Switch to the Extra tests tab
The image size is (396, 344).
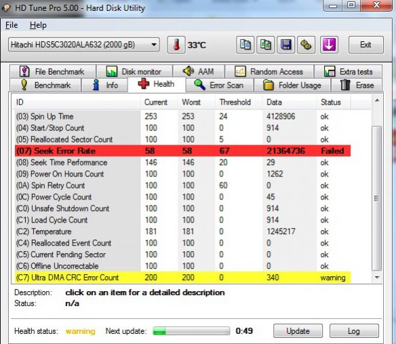(x=349, y=71)
